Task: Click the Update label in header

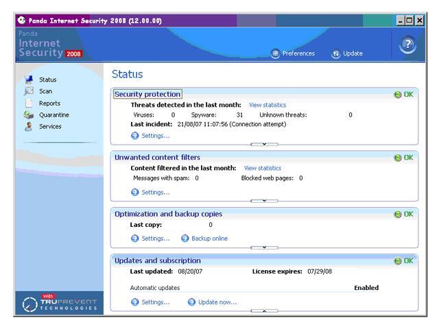Action: click(353, 53)
